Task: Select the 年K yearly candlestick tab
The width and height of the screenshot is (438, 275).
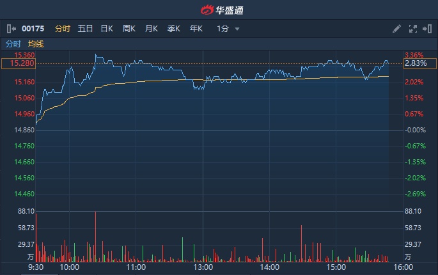Action: [x=196, y=29]
